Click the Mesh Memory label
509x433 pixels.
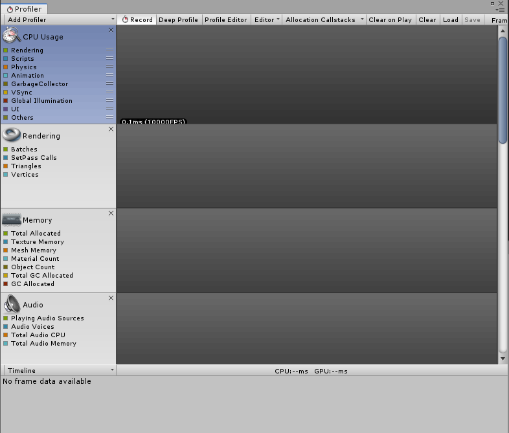click(34, 250)
